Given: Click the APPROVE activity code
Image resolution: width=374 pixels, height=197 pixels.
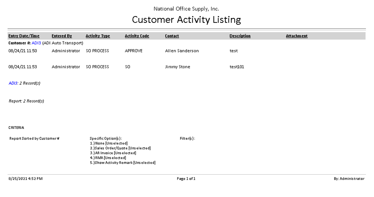Looking at the screenshot, I should (133, 51).
